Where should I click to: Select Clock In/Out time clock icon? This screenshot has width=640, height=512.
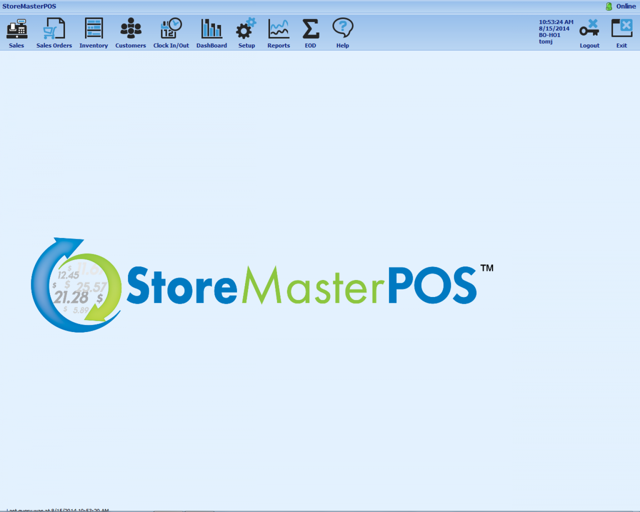(171, 28)
